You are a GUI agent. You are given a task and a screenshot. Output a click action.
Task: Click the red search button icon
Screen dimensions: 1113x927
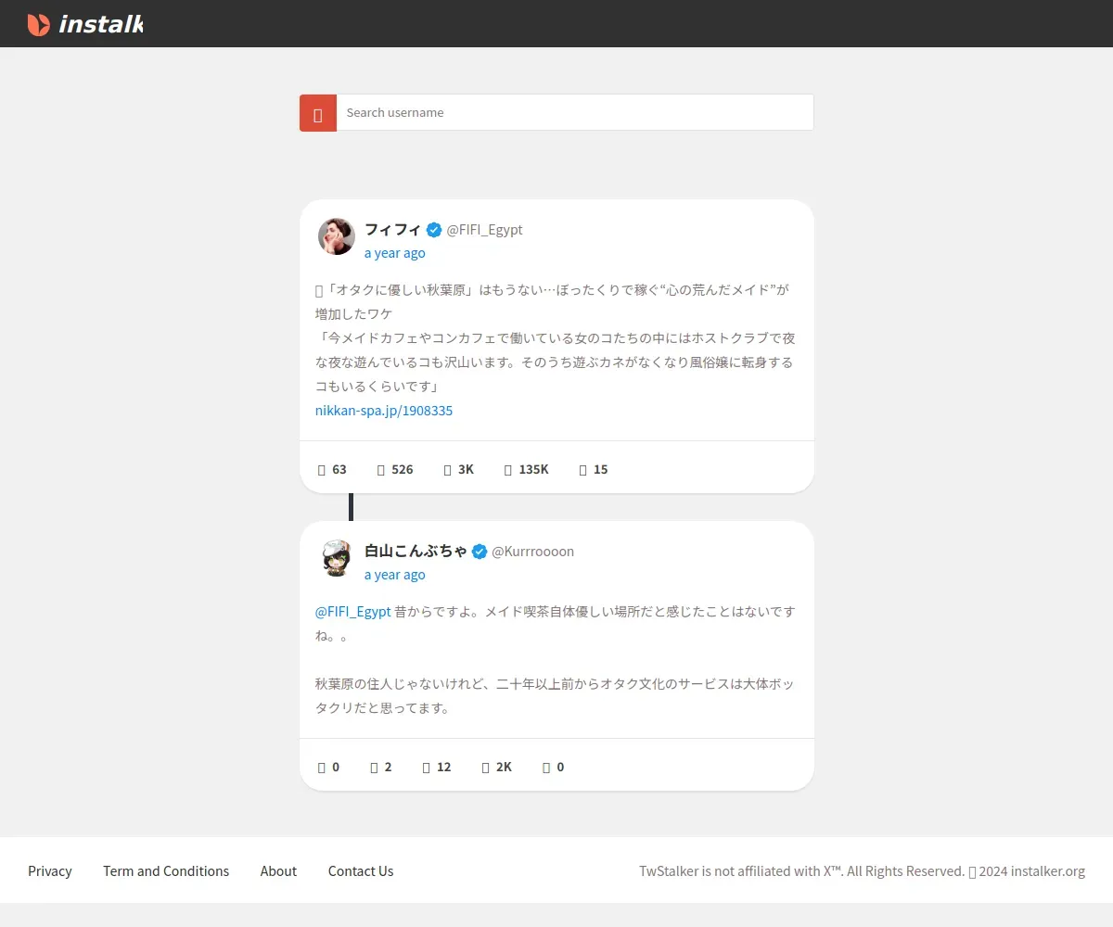[318, 113]
